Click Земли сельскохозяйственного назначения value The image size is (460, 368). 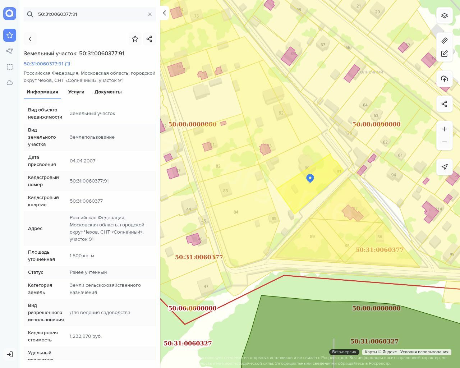click(x=105, y=289)
